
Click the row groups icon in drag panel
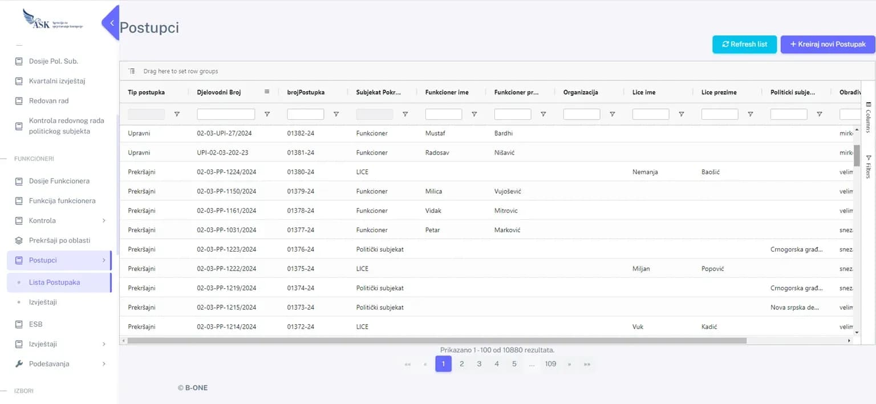coord(132,71)
